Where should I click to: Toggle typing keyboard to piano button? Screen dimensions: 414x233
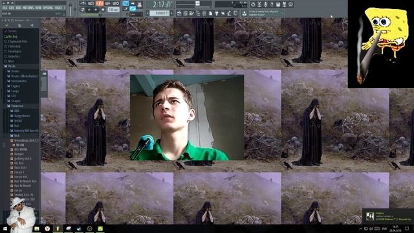pyautogui.click(x=125, y=3)
